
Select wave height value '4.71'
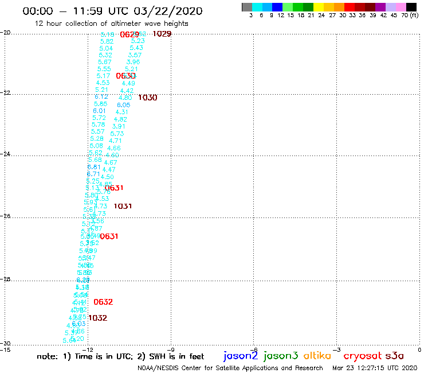115,141
